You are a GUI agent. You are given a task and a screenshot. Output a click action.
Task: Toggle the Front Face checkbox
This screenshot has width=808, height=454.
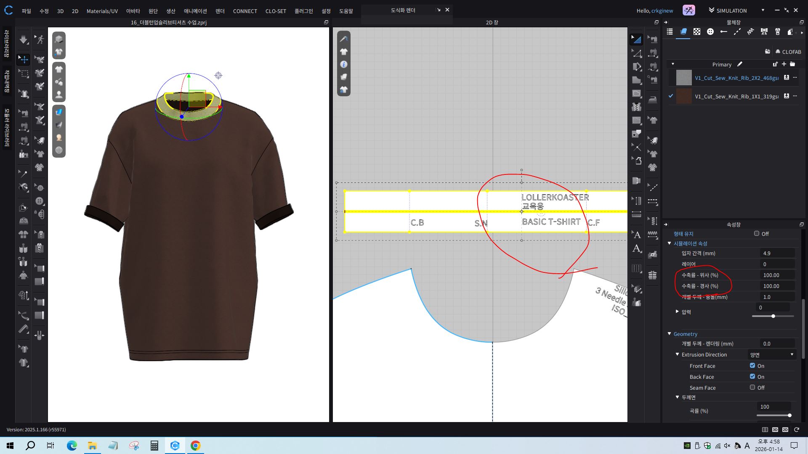(x=752, y=366)
